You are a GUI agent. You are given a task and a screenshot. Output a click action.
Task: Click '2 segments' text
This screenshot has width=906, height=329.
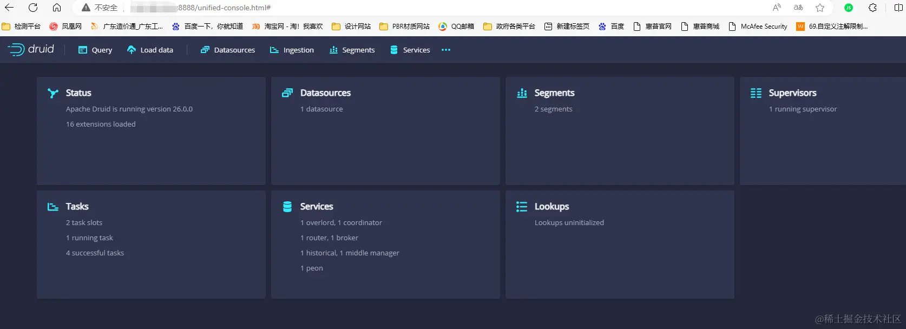click(553, 109)
